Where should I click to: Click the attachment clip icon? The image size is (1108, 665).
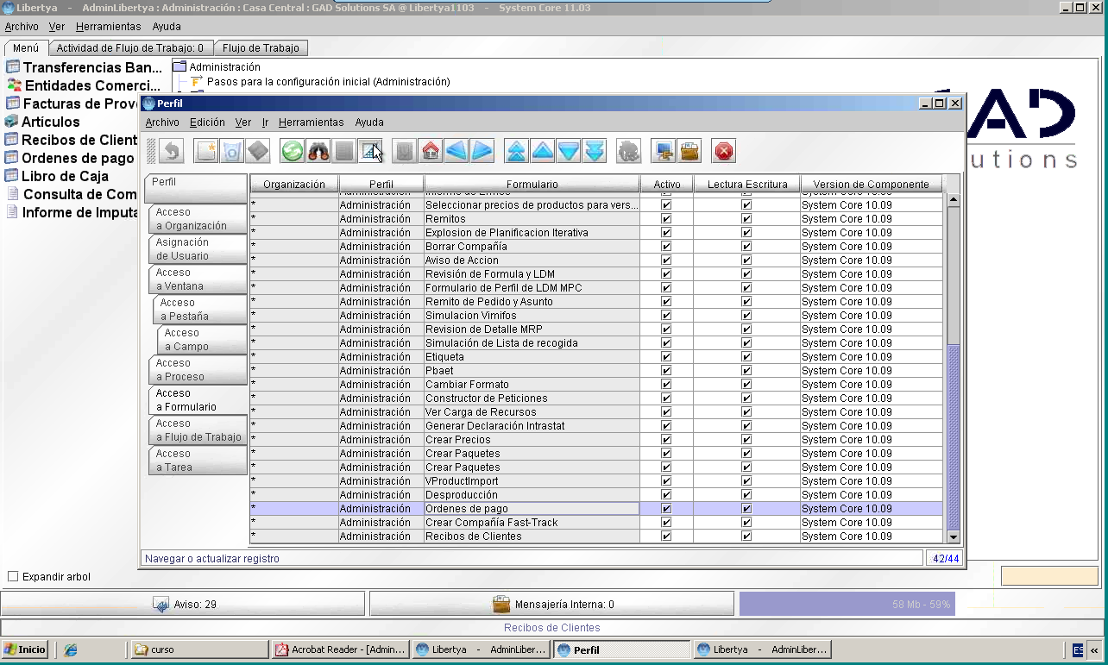[x=405, y=152]
